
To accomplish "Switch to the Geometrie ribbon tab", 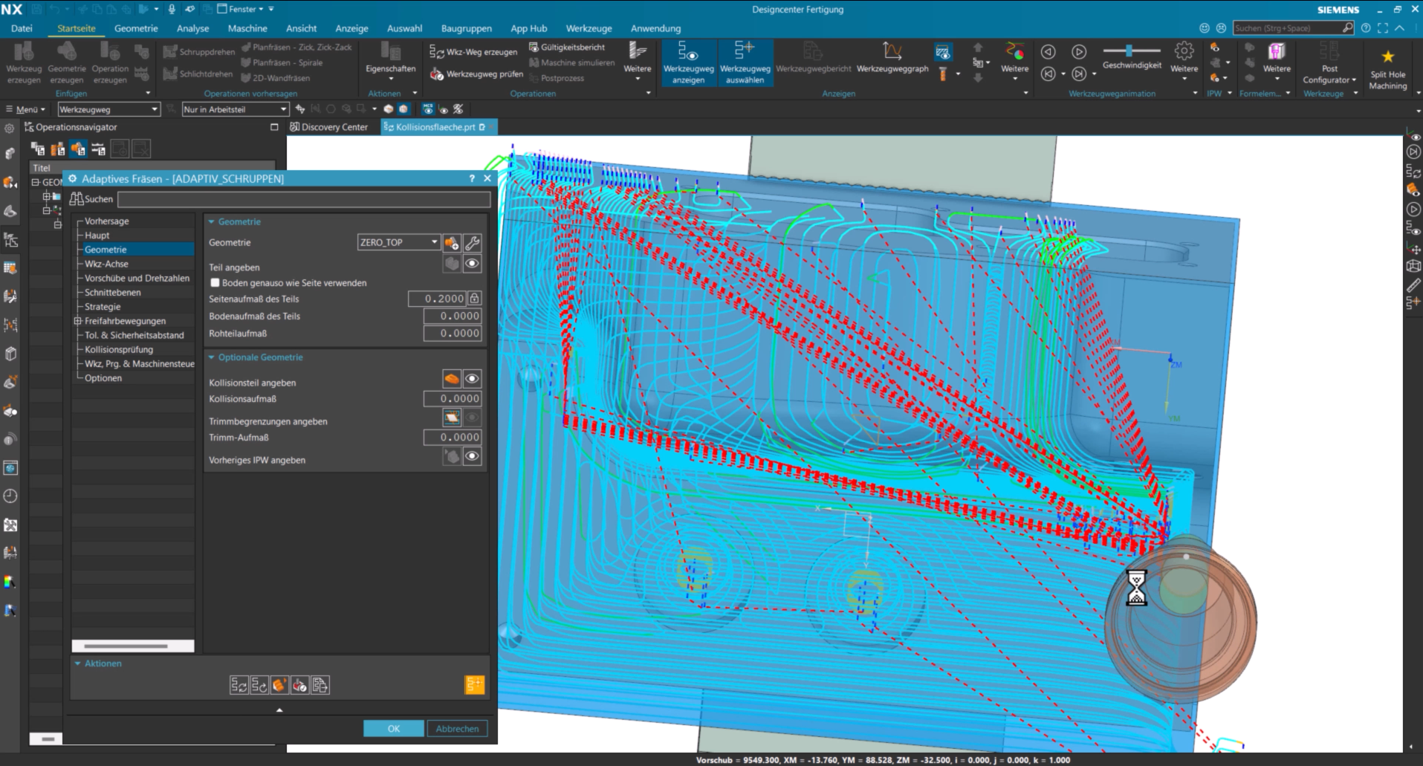I will pos(136,28).
